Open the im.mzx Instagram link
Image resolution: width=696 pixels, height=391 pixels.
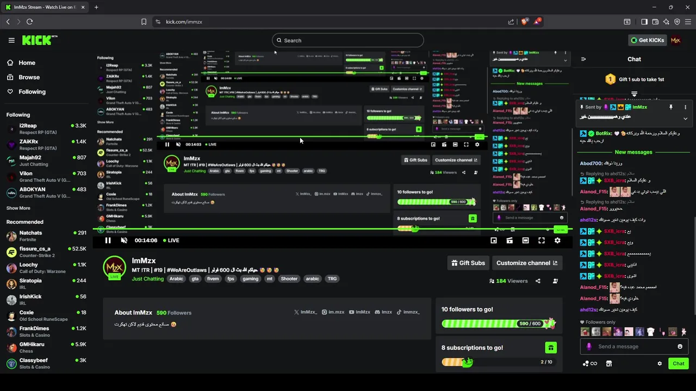coord(333,312)
